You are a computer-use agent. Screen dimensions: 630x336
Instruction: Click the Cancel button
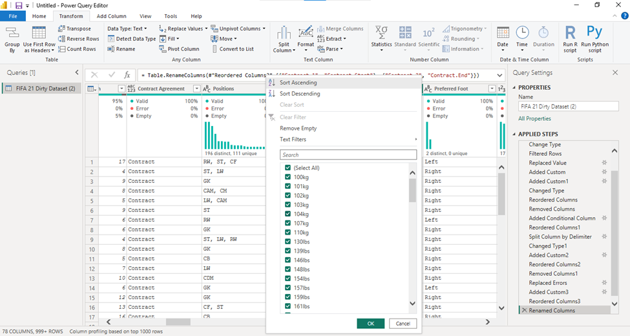point(403,324)
